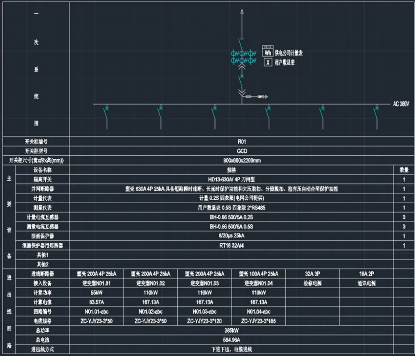
Task: Select the leftmost outgoing breaker symbol
Action: (x=107, y=113)
